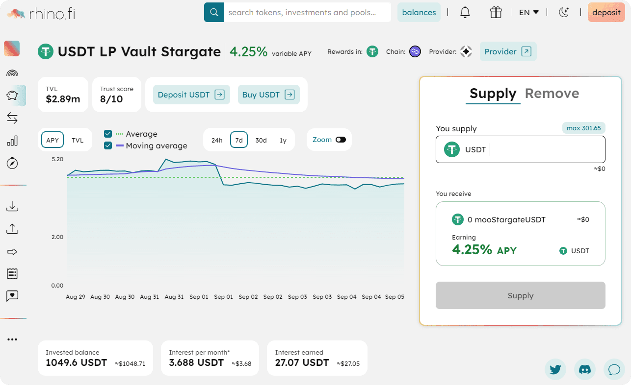Click the deposit button in header
This screenshot has height=385, width=631.
click(x=606, y=13)
